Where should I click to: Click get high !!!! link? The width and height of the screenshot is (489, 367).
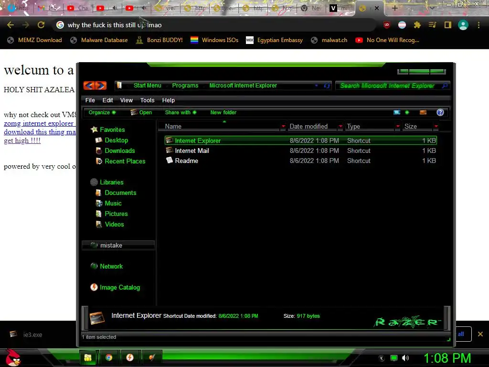point(22,141)
